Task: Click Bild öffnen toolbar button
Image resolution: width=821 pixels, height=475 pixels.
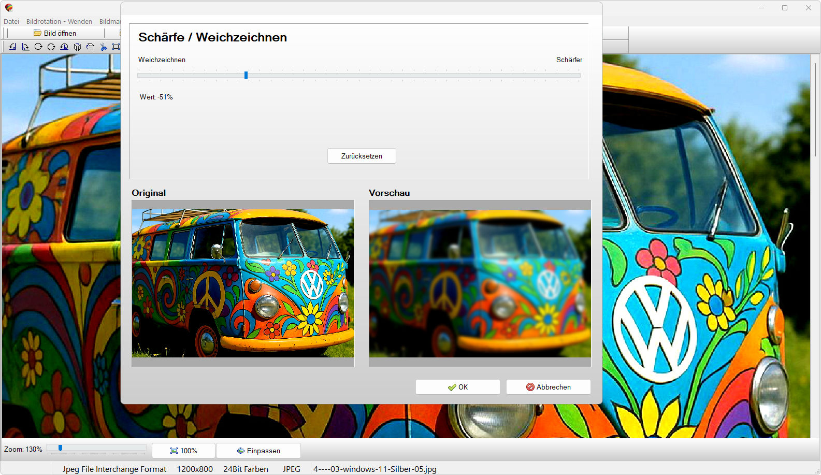Action: [55, 33]
